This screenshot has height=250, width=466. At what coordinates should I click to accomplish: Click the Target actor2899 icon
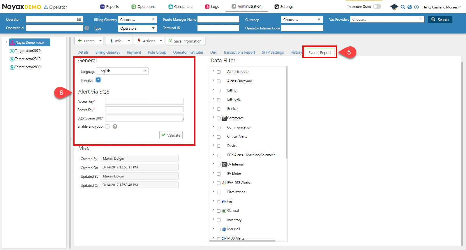[12, 67]
